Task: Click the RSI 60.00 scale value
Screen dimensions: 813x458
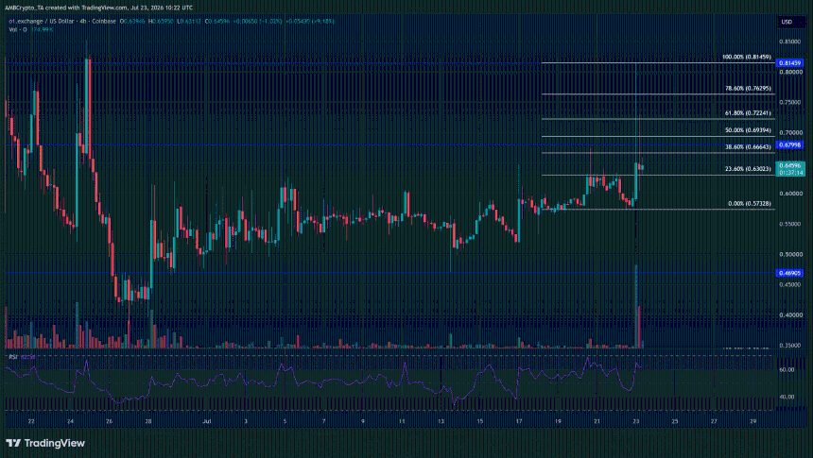Action: pos(787,370)
